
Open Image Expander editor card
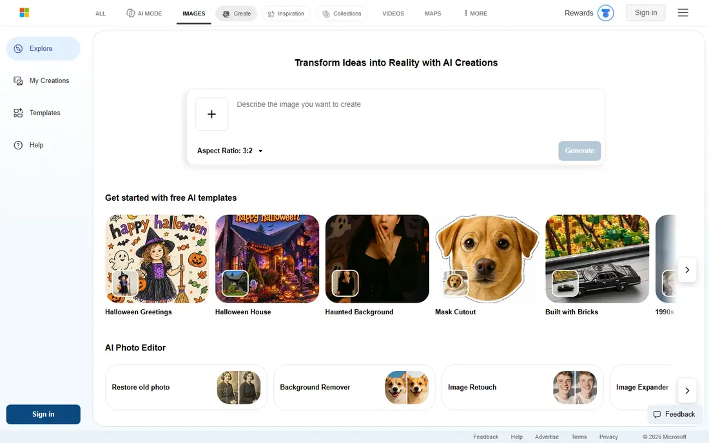tap(642, 388)
